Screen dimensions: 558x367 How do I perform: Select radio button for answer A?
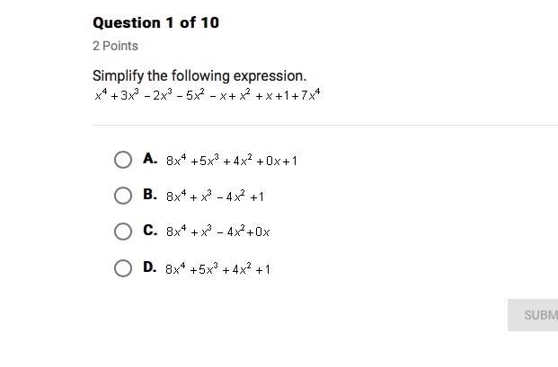123,160
